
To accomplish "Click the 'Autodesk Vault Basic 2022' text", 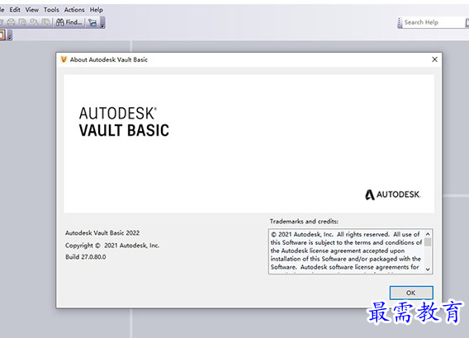I will pos(102,233).
